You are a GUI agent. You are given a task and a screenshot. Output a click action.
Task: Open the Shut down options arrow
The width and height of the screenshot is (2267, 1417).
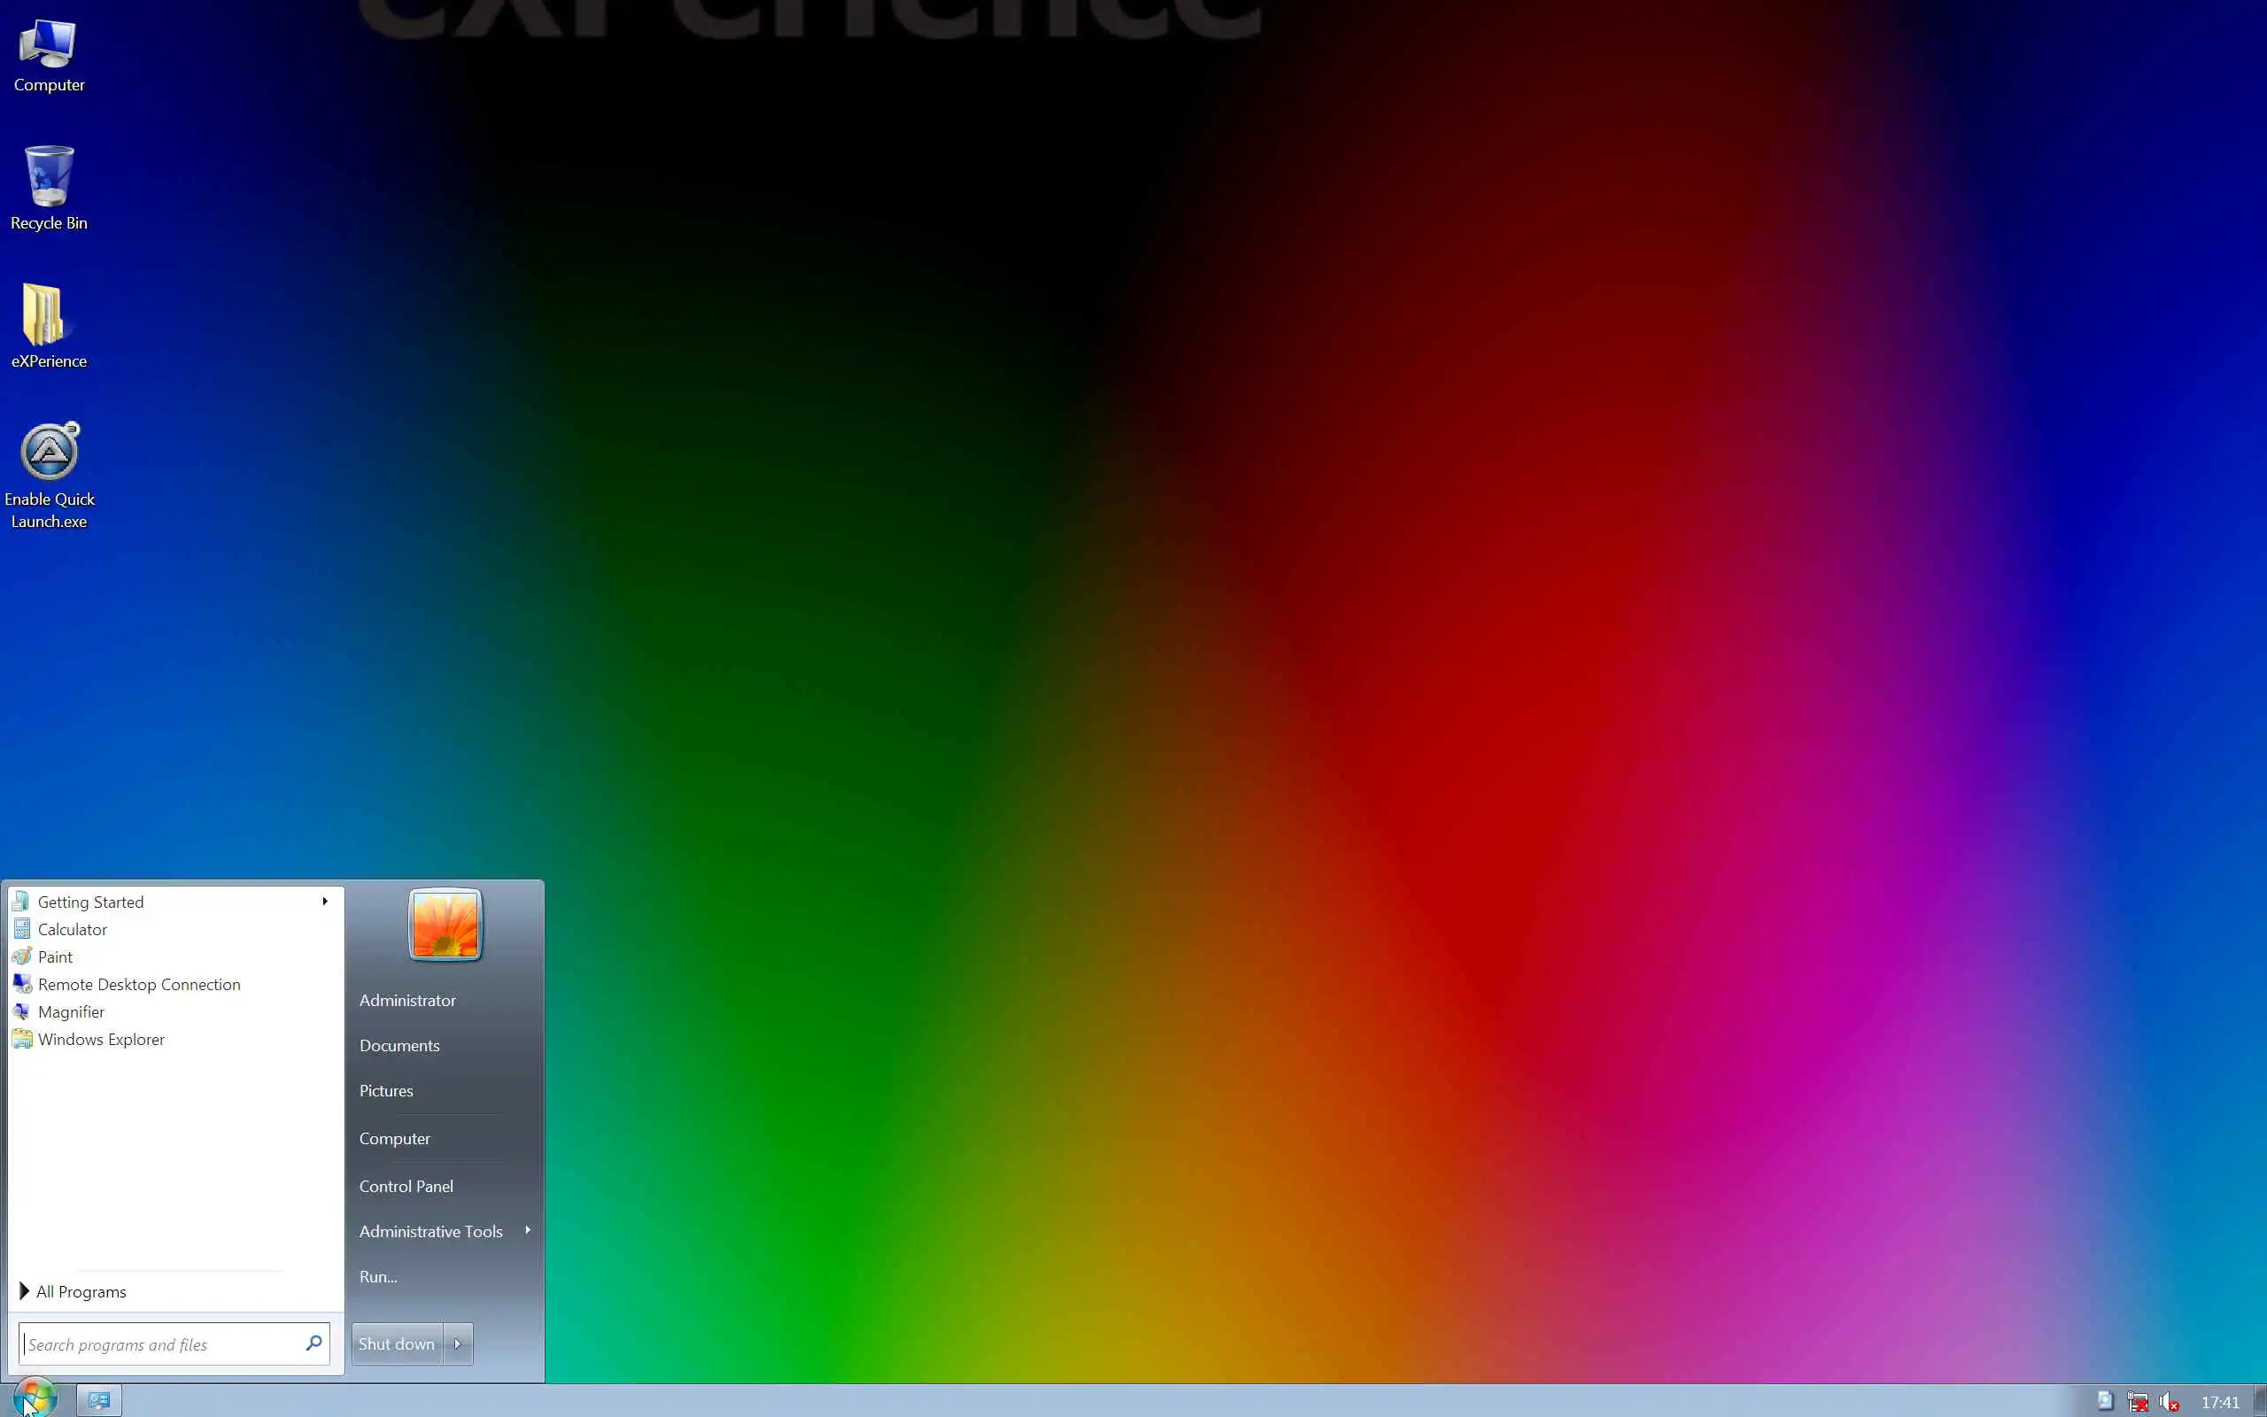[x=458, y=1343]
